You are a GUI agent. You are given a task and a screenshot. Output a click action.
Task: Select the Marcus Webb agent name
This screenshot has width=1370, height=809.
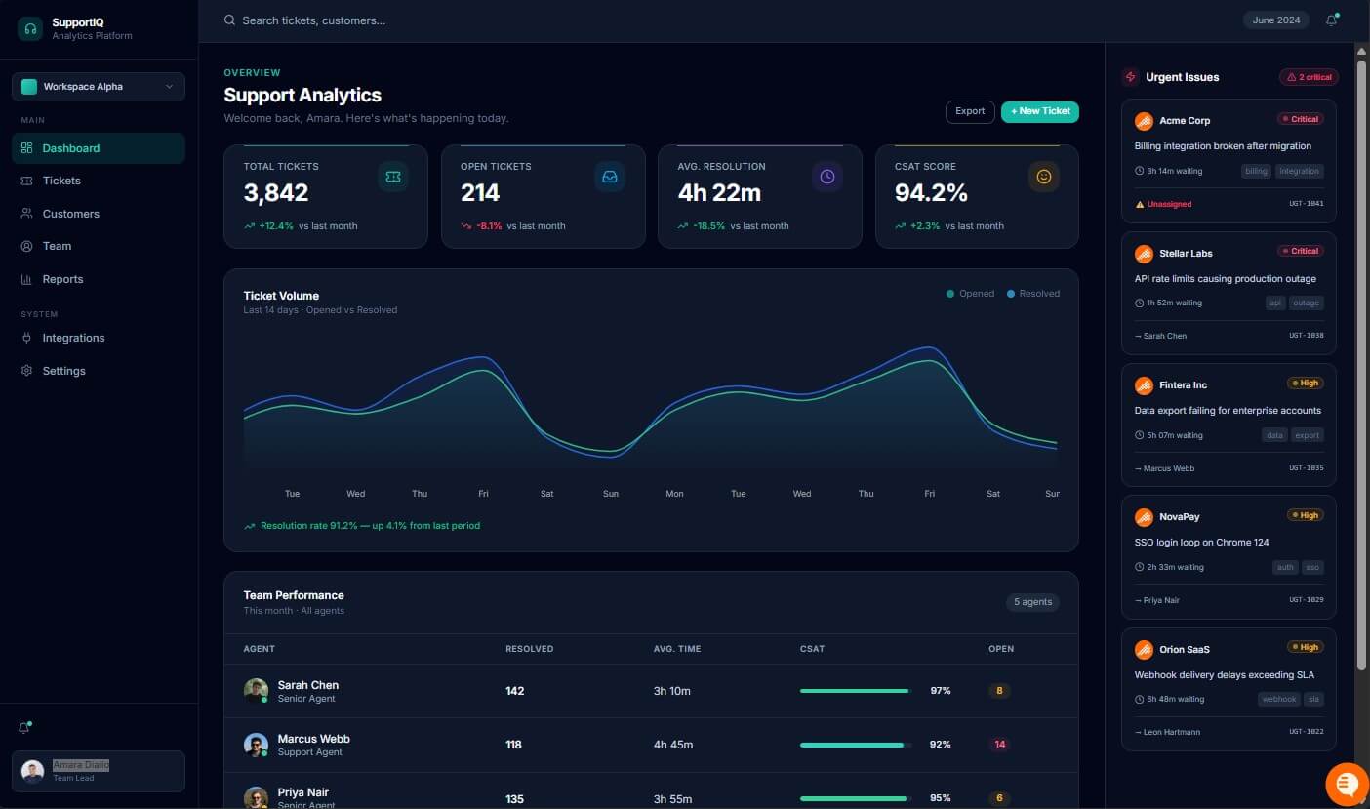[x=314, y=739]
